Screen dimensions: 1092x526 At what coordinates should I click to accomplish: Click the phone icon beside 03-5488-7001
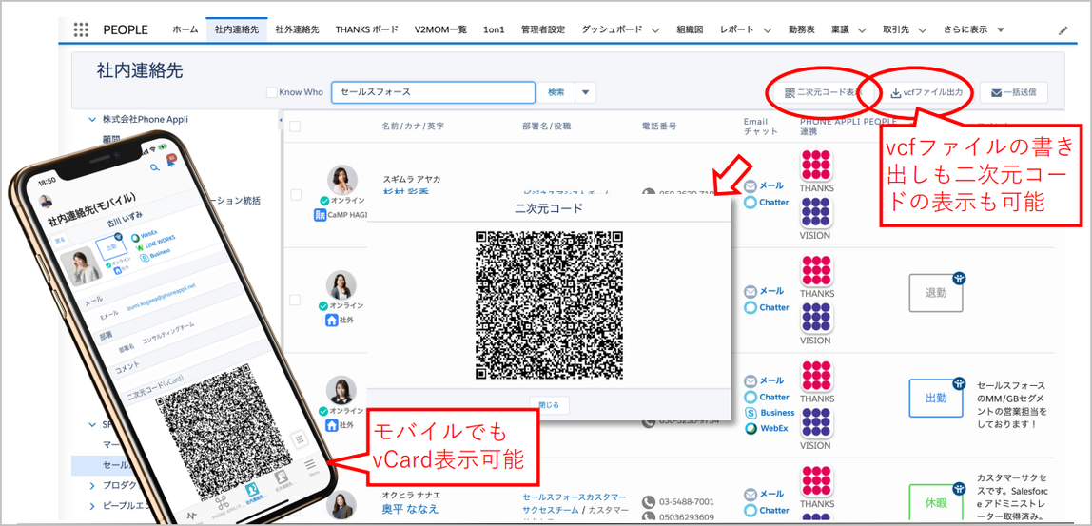point(649,501)
